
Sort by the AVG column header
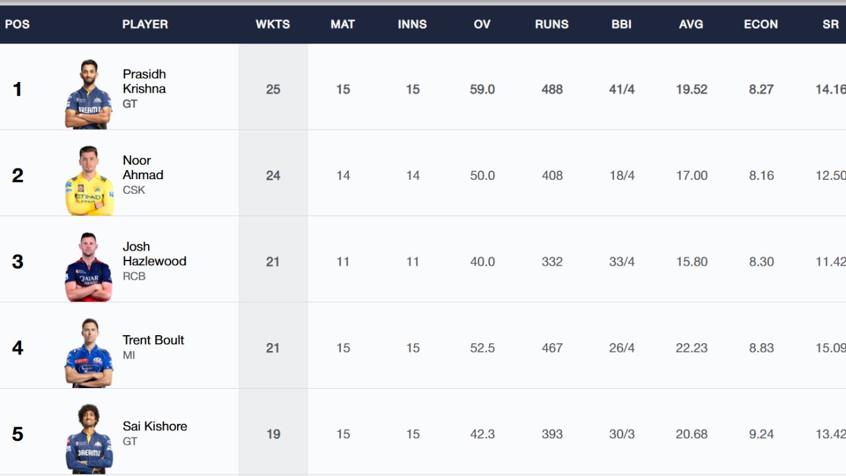[x=691, y=24]
